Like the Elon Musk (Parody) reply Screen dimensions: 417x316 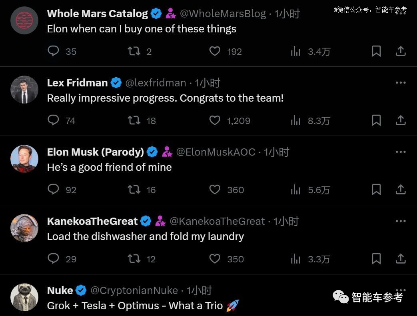click(215, 190)
